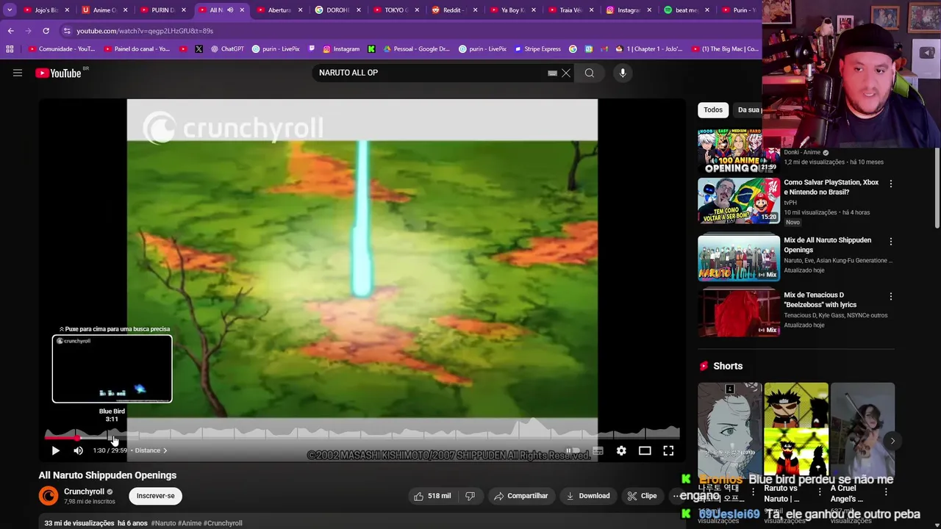Screen dimensions: 941x529
Task: Switch to the DOROHE browser tab
Action: tap(337, 10)
